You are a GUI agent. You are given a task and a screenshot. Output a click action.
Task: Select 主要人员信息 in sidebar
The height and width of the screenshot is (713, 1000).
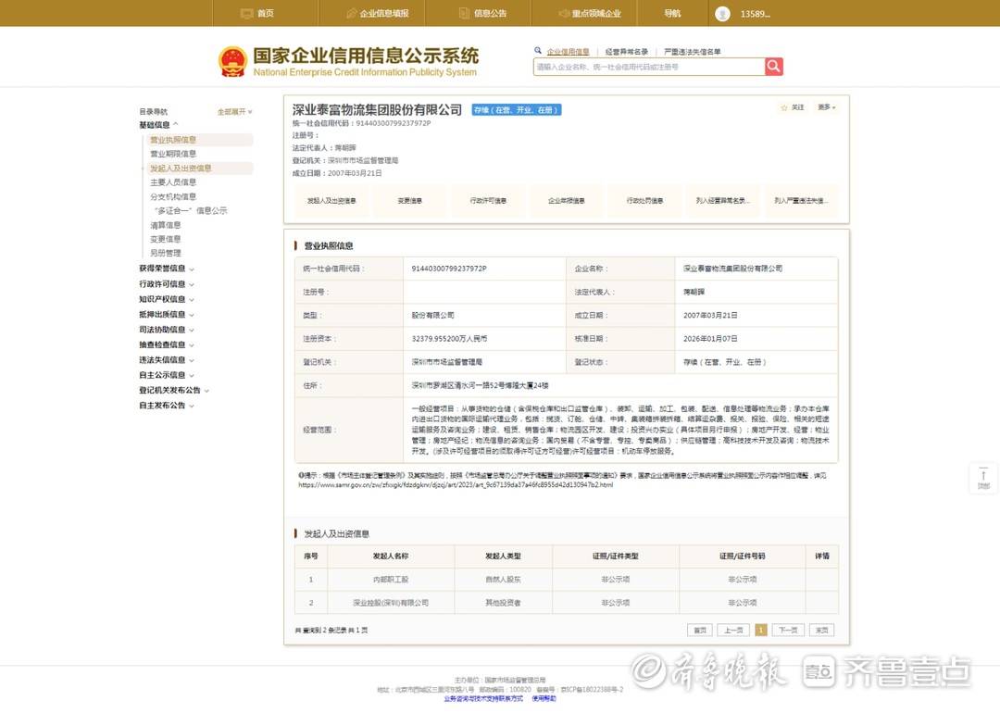click(173, 182)
